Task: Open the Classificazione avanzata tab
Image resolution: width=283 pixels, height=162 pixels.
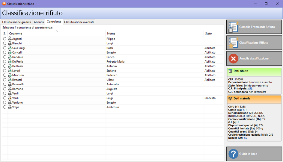Action: tap(79, 22)
